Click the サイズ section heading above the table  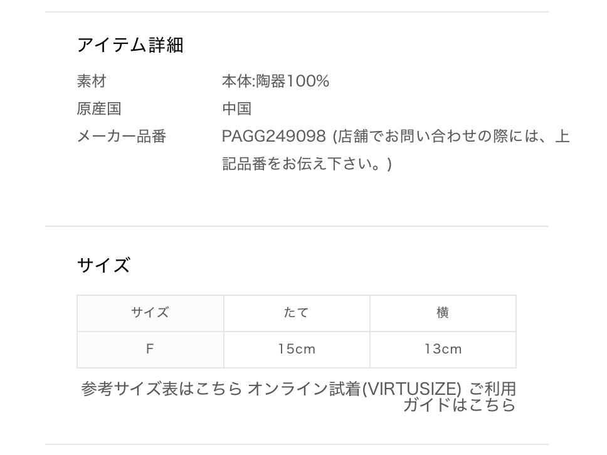(x=103, y=265)
